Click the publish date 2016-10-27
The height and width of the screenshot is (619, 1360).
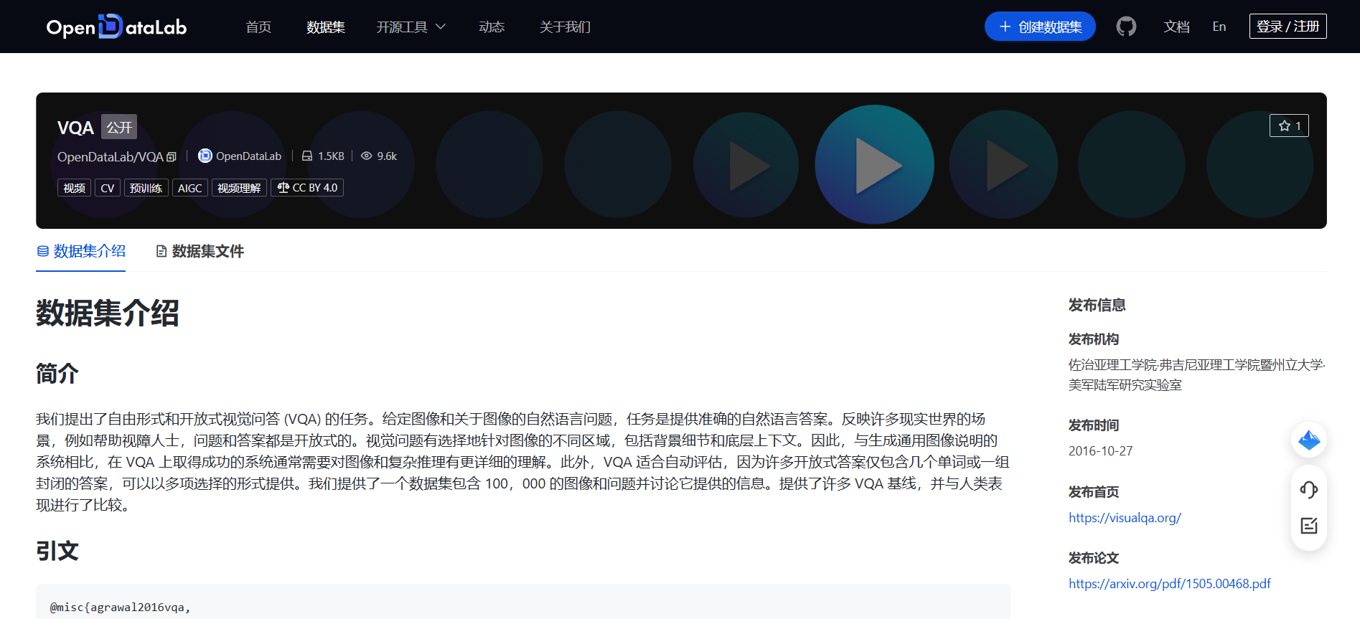(1100, 451)
